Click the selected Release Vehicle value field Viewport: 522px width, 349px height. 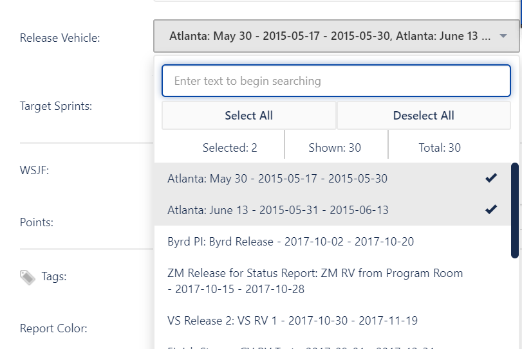[x=336, y=36]
